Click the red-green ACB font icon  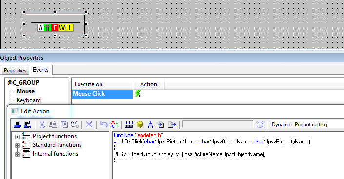pos(115,125)
